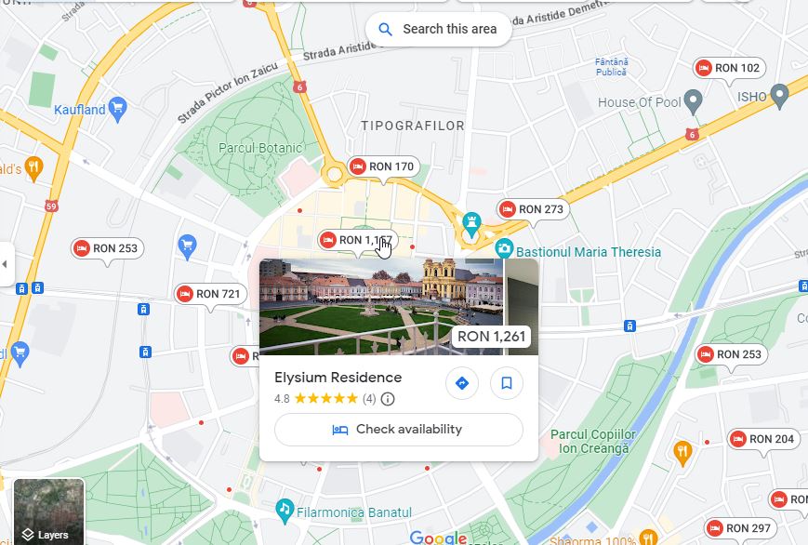Select the House Of Pool location pin
Viewport: 808px width, 545px height.
click(x=694, y=101)
